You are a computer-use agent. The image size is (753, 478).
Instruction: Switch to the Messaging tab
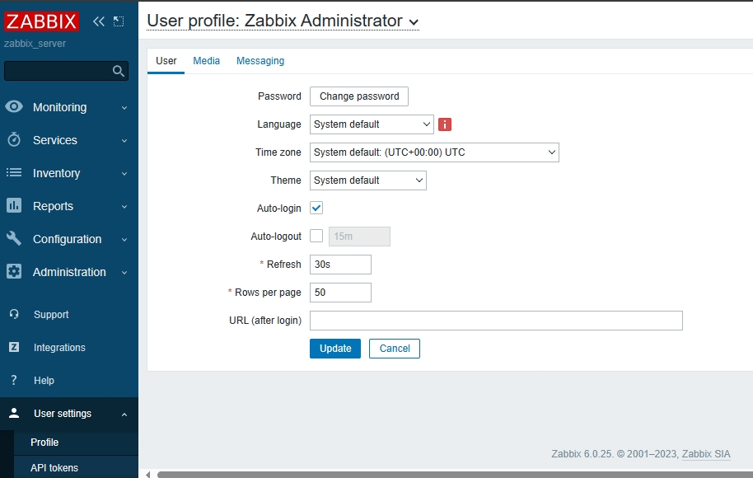point(260,61)
